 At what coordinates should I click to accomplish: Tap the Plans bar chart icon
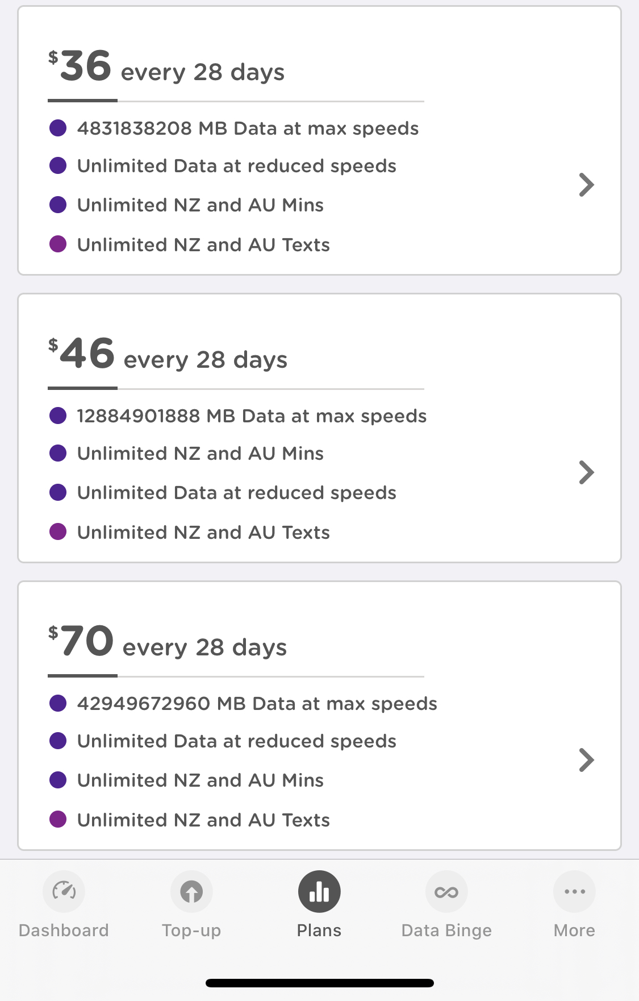pyautogui.click(x=319, y=891)
